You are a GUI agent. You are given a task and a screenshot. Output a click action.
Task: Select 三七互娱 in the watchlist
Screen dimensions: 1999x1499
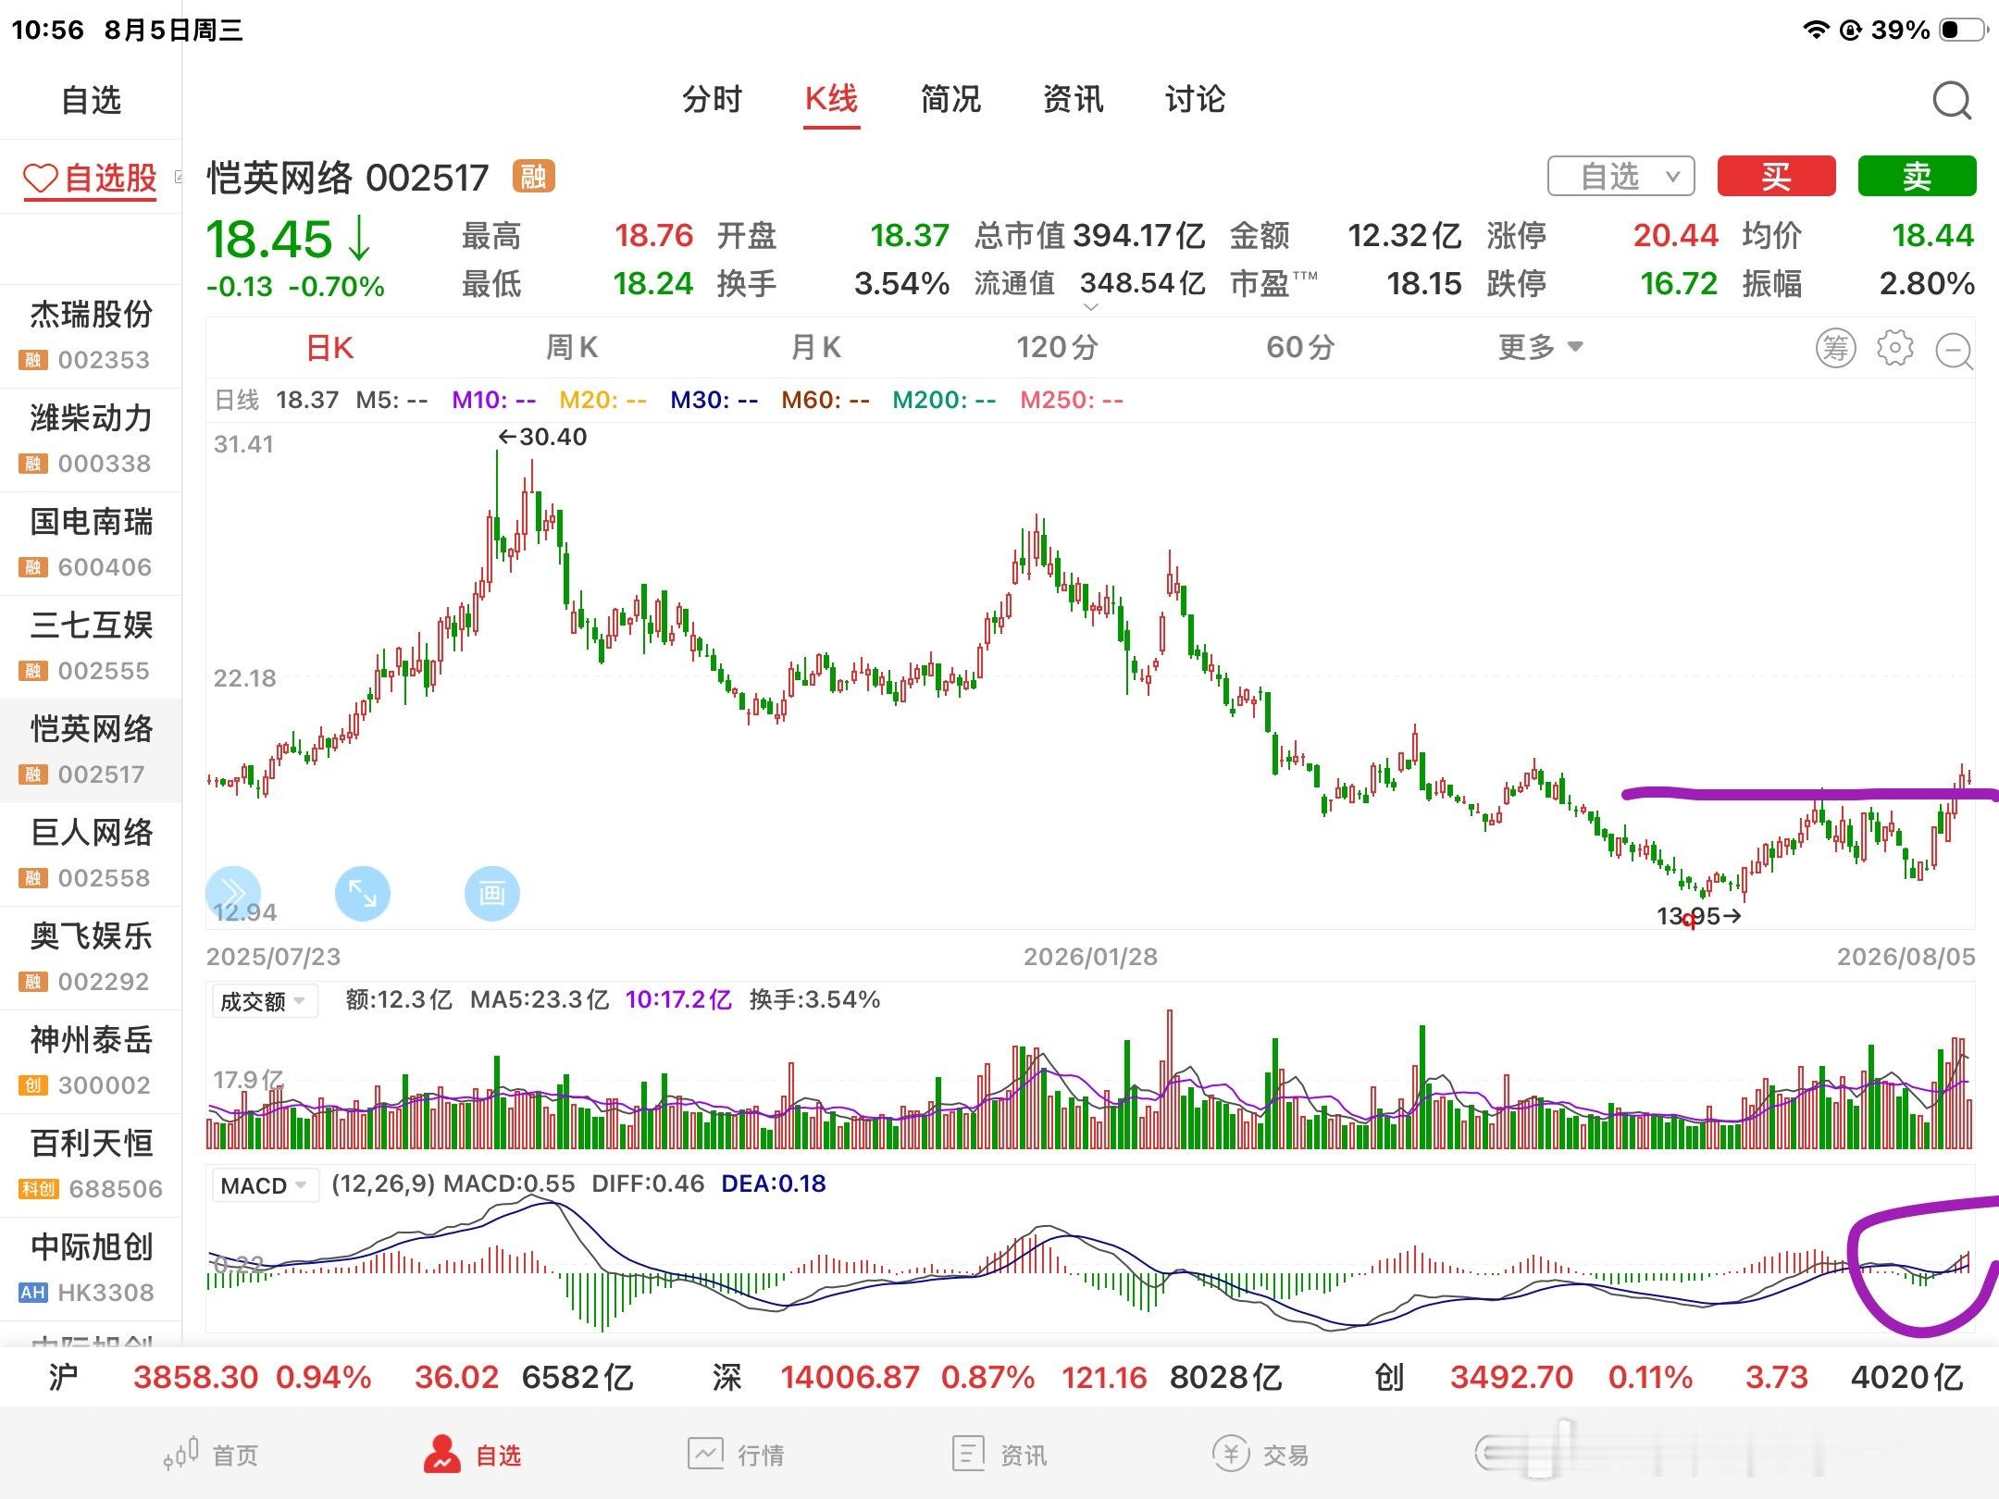91,646
